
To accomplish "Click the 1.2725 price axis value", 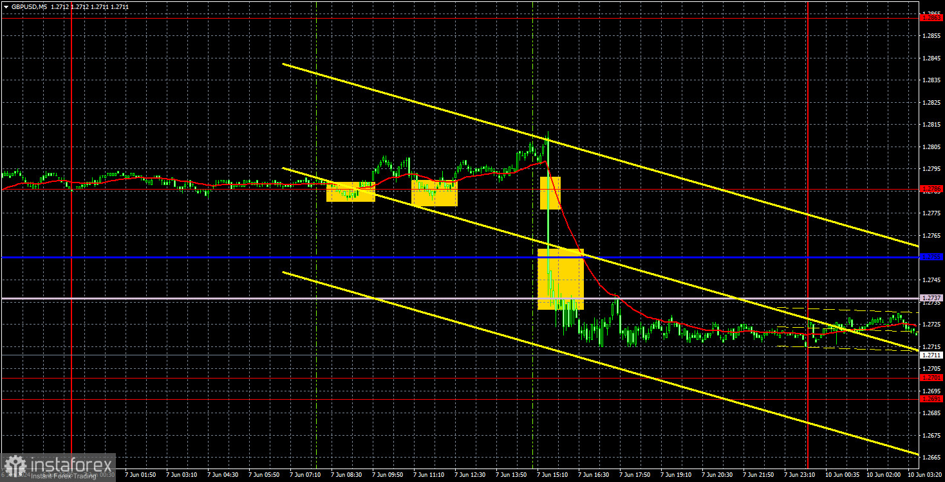I will pos(931,325).
